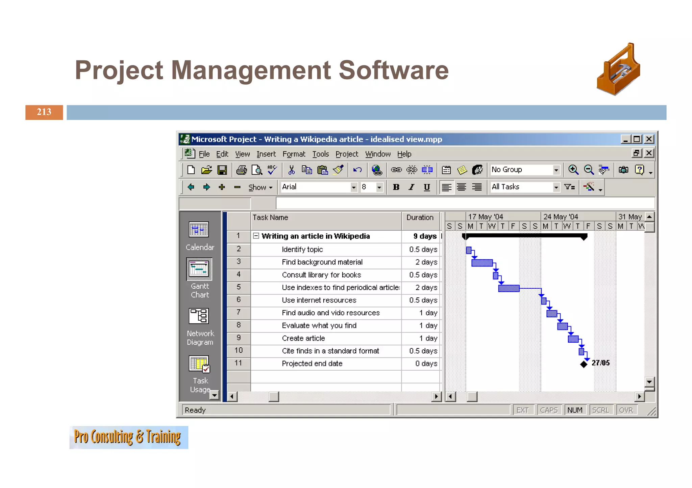Split the task using the toolbar icon

pos(427,170)
